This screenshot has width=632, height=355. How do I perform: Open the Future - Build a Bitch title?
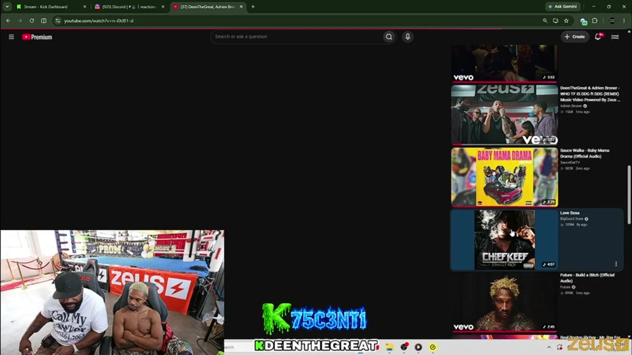[x=587, y=278]
